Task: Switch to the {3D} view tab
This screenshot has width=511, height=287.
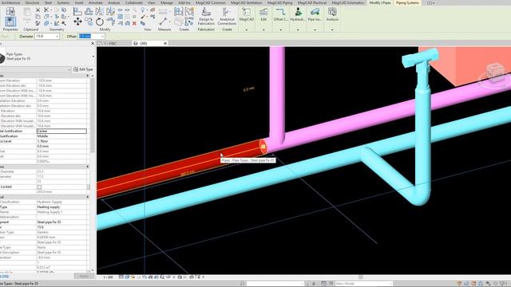Action: click(144, 43)
